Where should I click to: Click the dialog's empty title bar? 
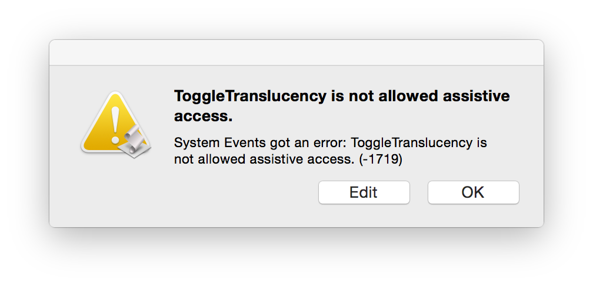click(296, 52)
